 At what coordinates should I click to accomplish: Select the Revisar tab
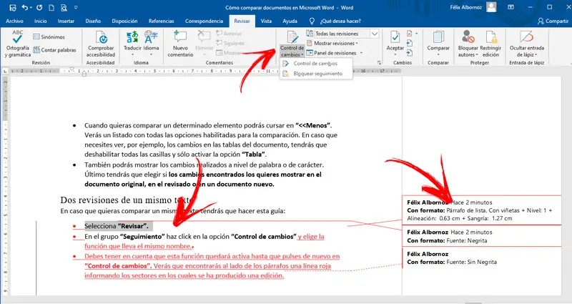coord(242,21)
